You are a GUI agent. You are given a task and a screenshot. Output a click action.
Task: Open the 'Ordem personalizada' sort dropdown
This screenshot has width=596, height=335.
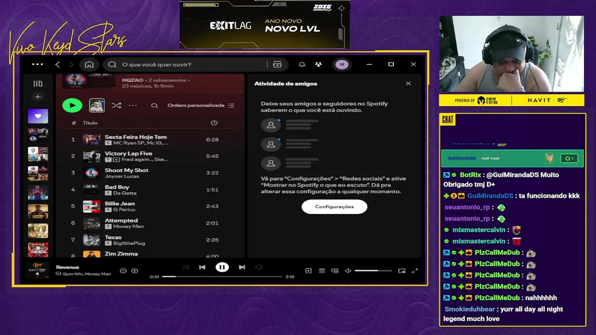coord(201,106)
